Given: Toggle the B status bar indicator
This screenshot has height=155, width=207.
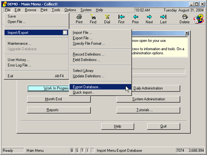Looking at the screenshot, I should coord(72,150).
